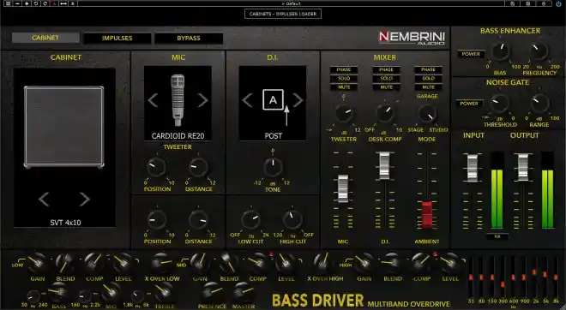Click the Noise Gate THRESHOLD knob
566x310 pixels.
click(500, 104)
